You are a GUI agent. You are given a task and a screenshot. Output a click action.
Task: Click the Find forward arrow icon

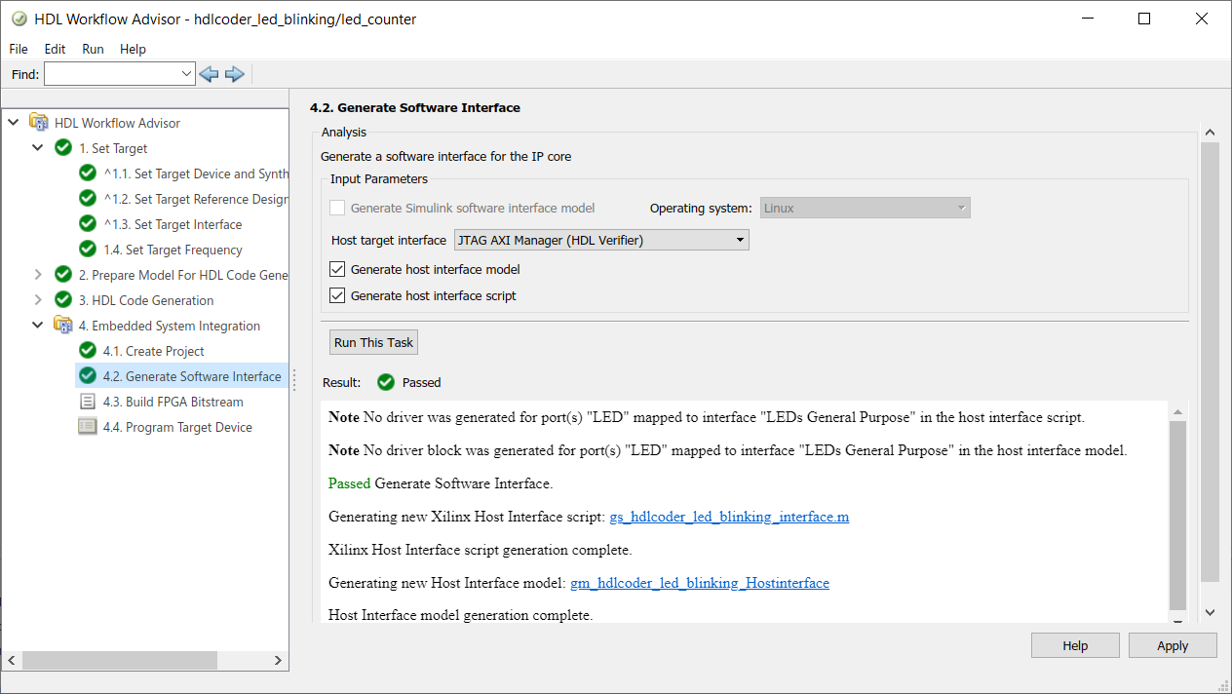click(234, 74)
